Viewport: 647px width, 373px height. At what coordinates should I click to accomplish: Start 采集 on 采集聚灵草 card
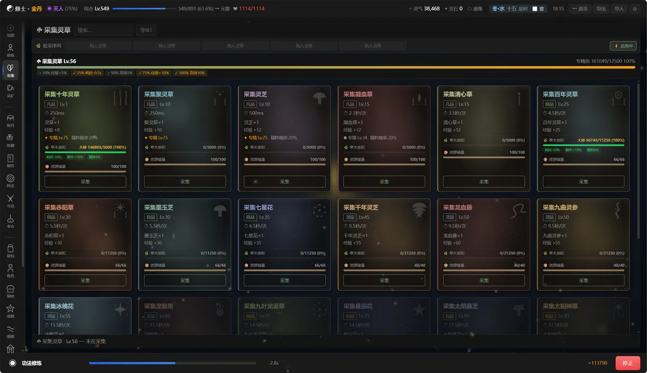(x=185, y=182)
